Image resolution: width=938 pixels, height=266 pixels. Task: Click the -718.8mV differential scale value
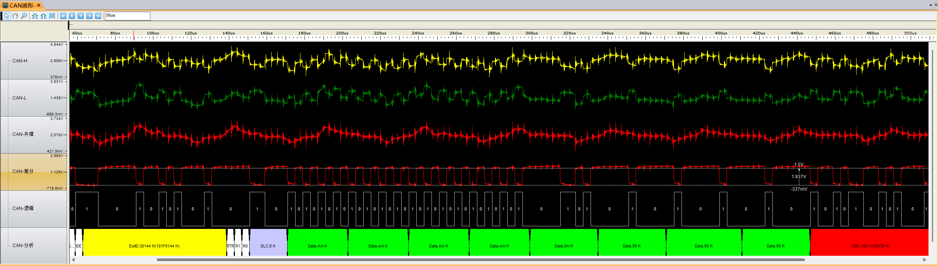55,188
